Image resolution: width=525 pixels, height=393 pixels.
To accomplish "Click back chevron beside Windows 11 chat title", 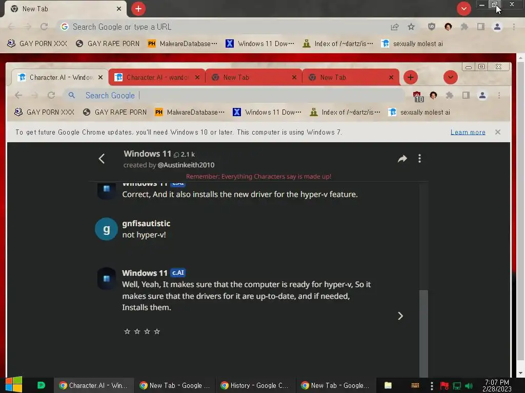I will coord(102,159).
